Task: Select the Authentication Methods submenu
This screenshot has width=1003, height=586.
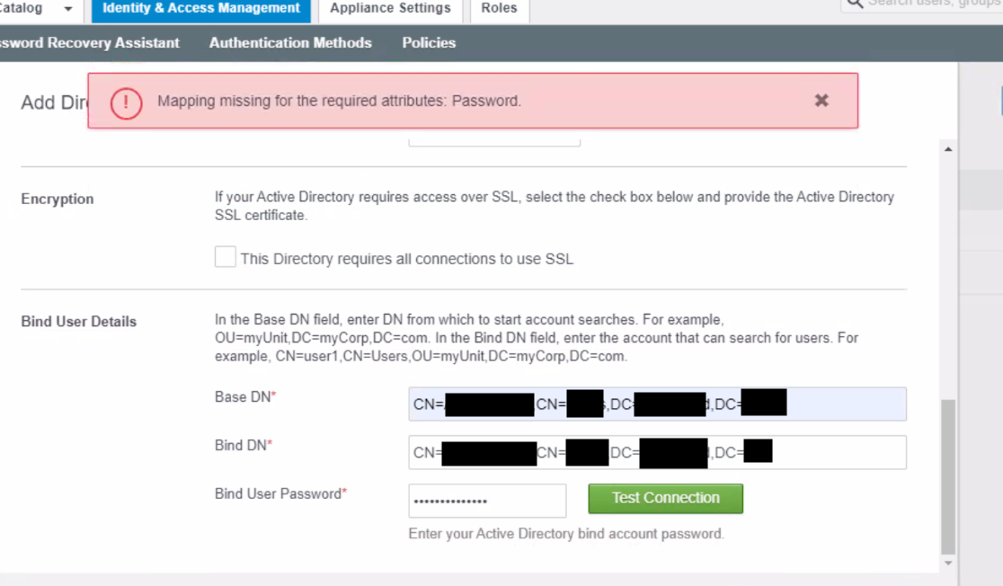Action: (290, 43)
